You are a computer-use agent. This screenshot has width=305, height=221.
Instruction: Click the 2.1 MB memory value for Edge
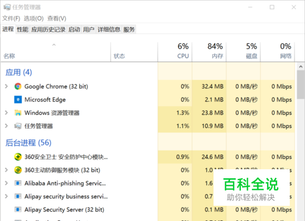click(214, 100)
